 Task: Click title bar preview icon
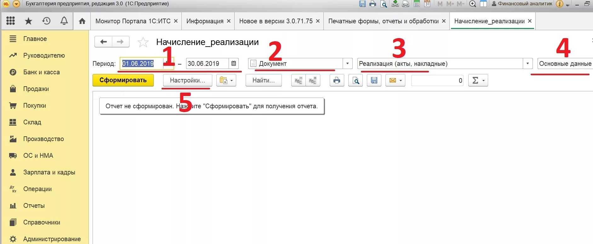(x=384, y=4)
